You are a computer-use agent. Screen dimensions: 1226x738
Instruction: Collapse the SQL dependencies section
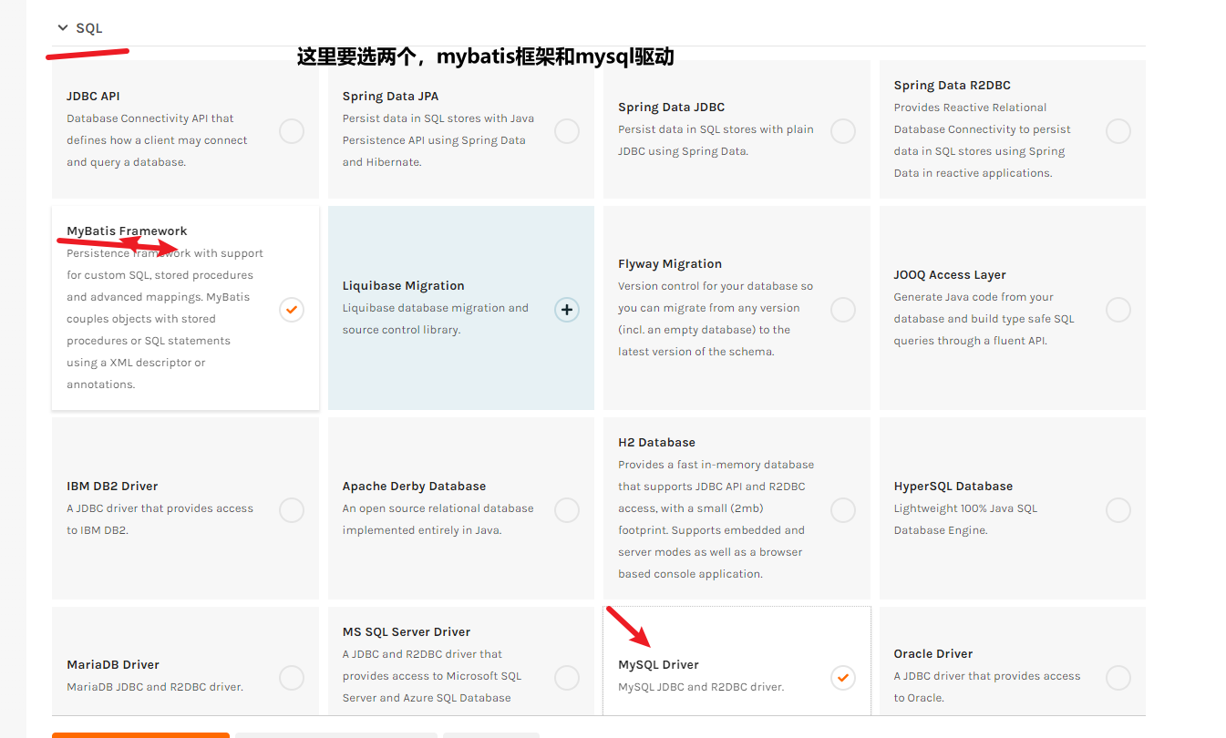pyautogui.click(x=62, y=27)
